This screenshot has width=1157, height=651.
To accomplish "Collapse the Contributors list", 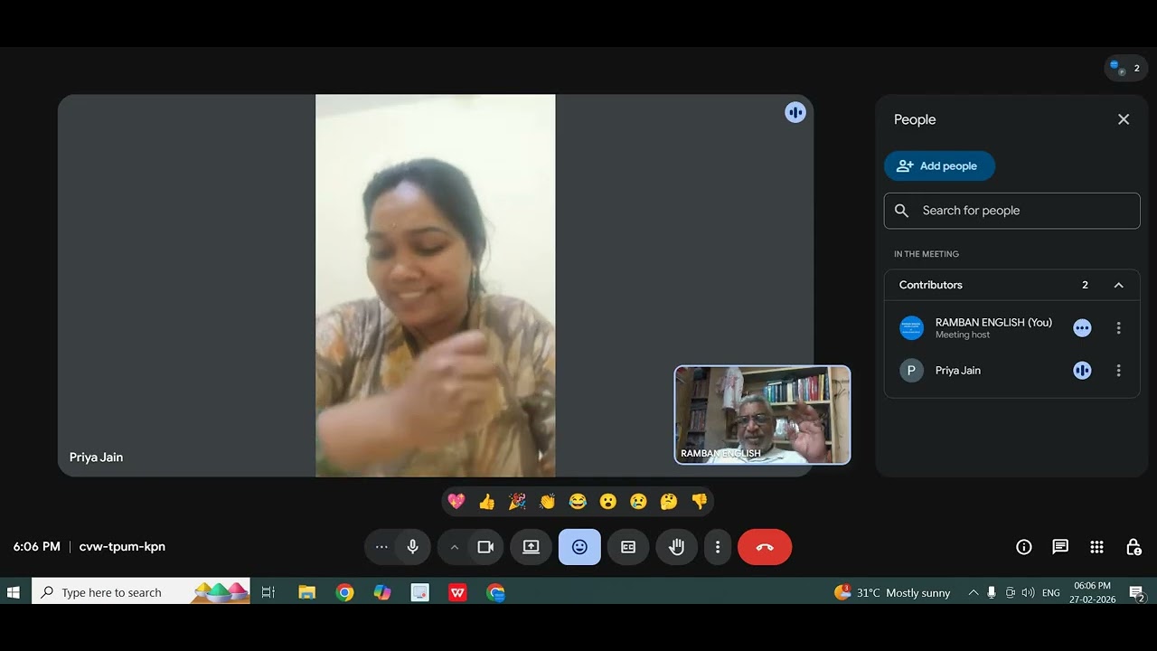I will point(1118,285).
